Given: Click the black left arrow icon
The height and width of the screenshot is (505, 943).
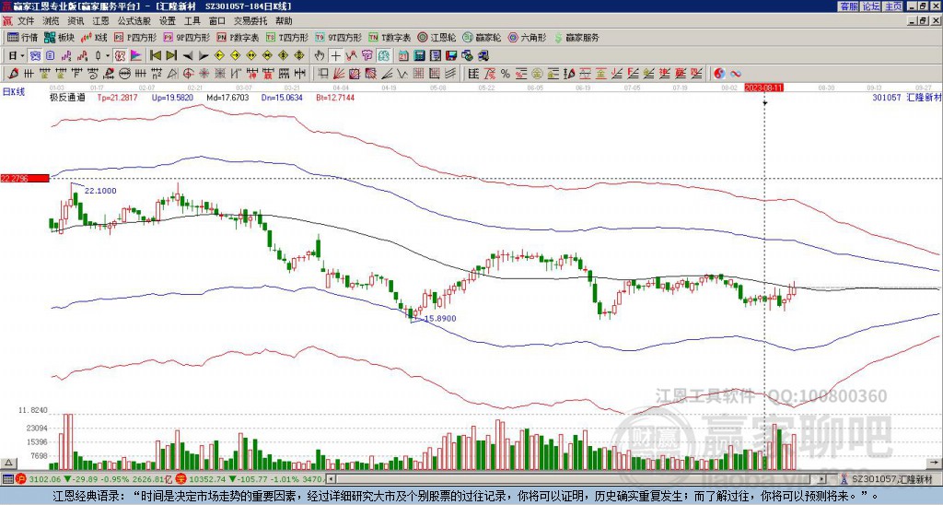Looking at the screenshot, I should click(x=187, y=56).
